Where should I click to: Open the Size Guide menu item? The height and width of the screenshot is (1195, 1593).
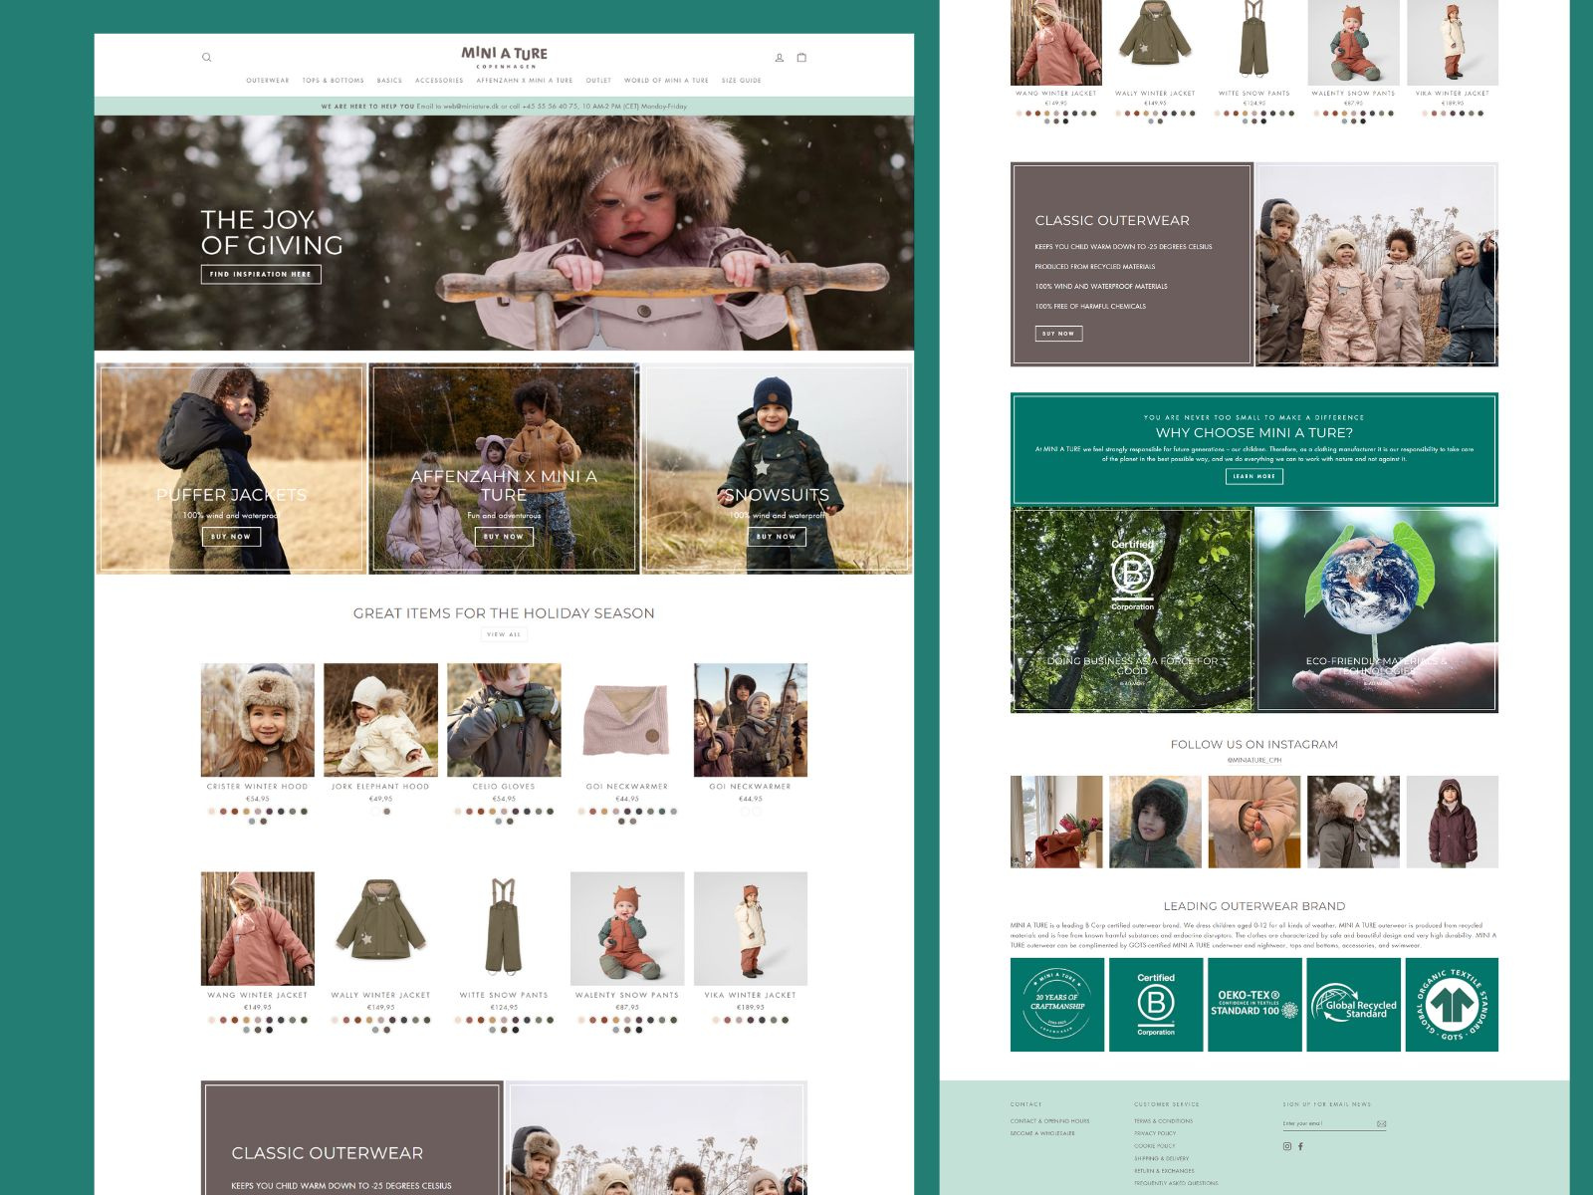742,81
